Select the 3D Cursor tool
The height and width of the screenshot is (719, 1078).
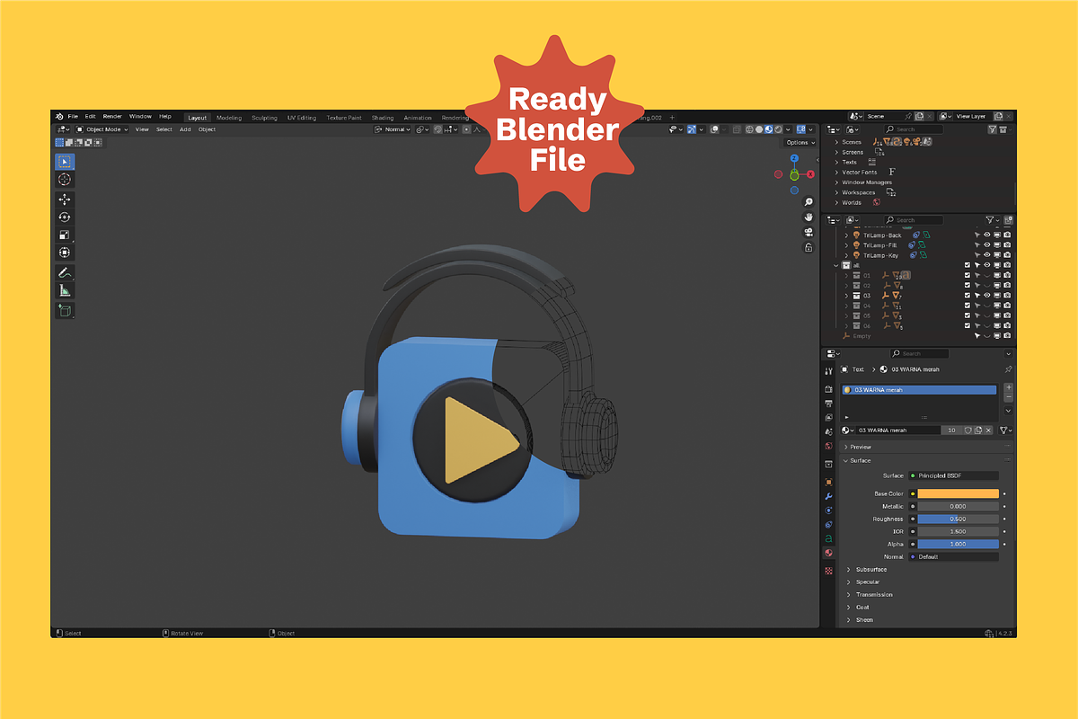65,180
